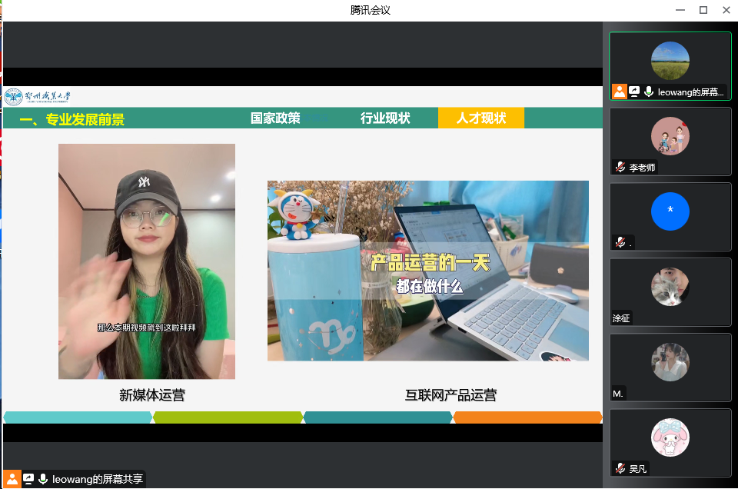
Task: Click the orange host icon on leowang's tile
Action: click(x=620, y=91)
